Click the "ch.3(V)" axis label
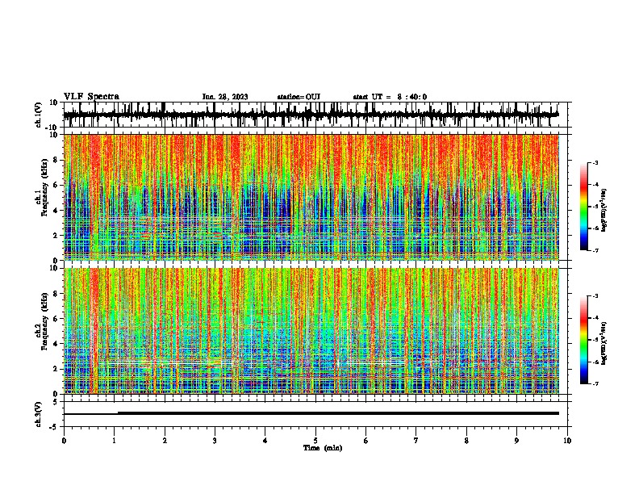Viewport: 639px width, 494px height. [x=39, y=414]
